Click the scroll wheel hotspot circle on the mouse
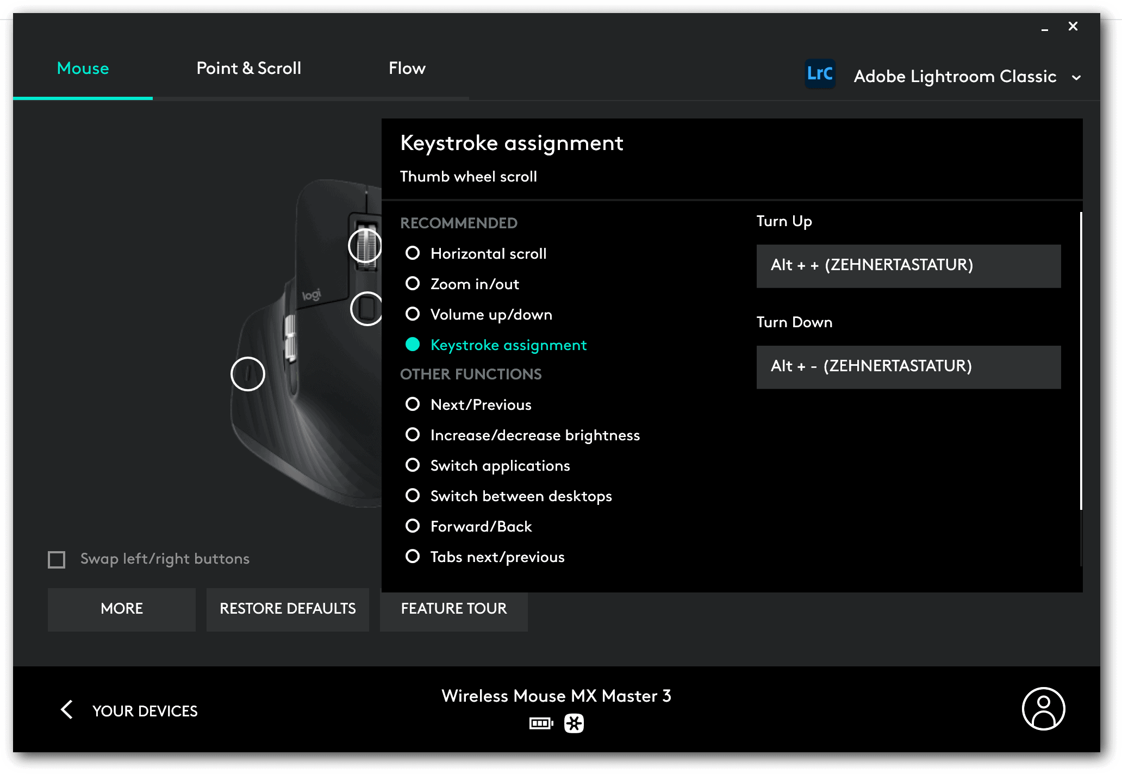This screenshot has width=1122, height=774. (x=365, y=246)
